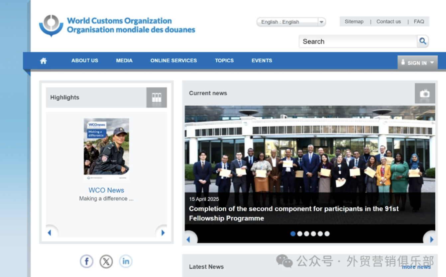
Task: Click into the Search input field
Action: (x=358, y=41)
